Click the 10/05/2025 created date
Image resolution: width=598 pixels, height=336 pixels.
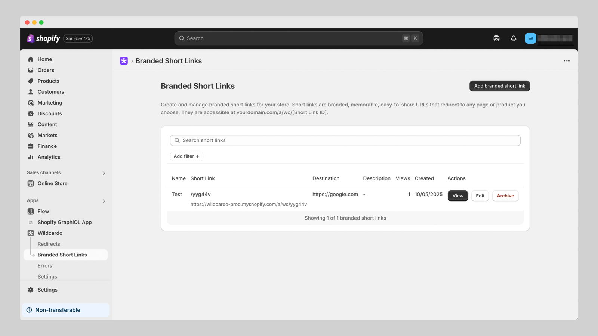point(429,194)
